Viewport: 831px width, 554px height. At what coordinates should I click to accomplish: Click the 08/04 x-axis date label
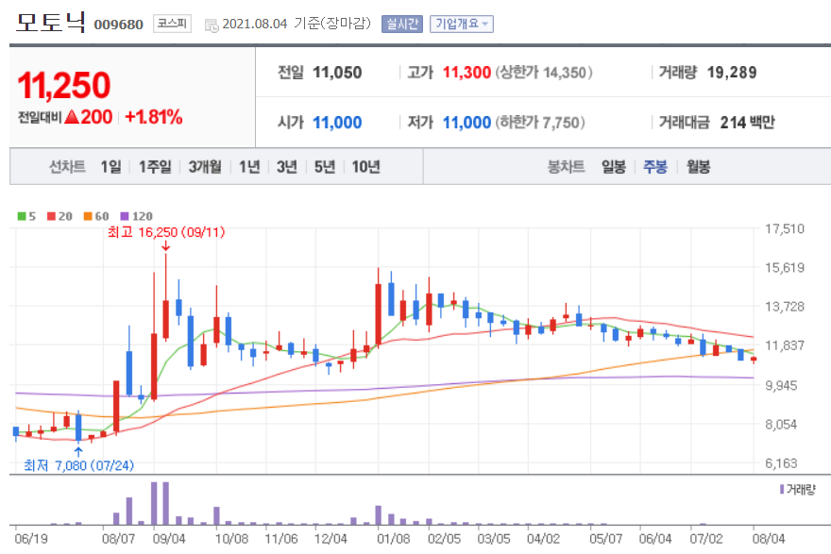click(769, 539)
